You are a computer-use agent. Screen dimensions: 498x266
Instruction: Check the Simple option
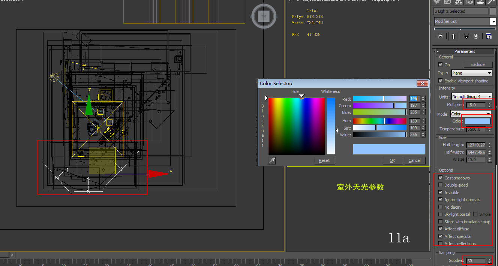475,214
